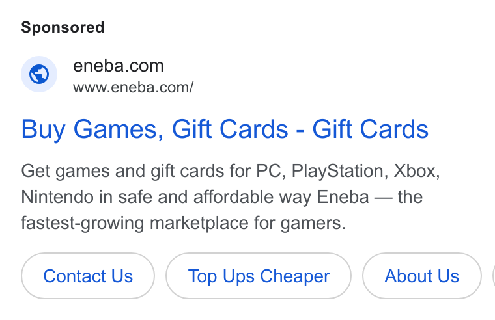Image resolution: width=495 pixels, height=320 pixels.
Task: Choose the Contact Us pill button
Action: point(88,276)
